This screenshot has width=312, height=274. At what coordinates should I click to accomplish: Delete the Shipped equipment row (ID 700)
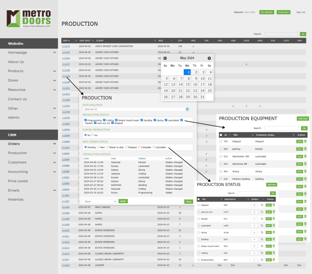[305, 141]
